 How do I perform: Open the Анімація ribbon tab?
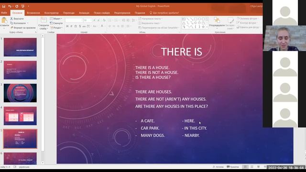point(84,13)
